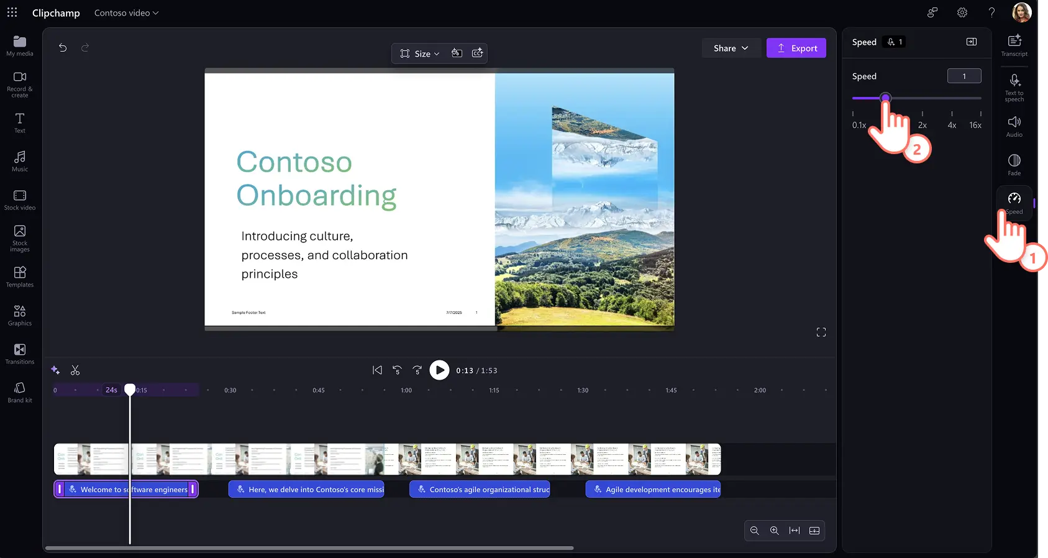Split clip with scissors tool
The height and width of the screenshot is (558, 1048).
75,370
